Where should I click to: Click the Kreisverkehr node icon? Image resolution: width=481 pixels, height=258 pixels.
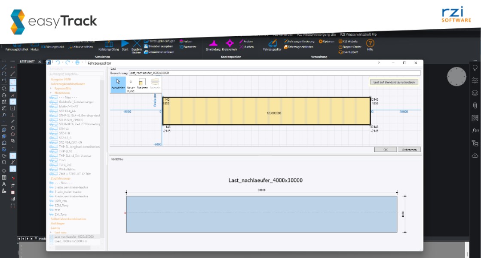(x=230, y=44)
